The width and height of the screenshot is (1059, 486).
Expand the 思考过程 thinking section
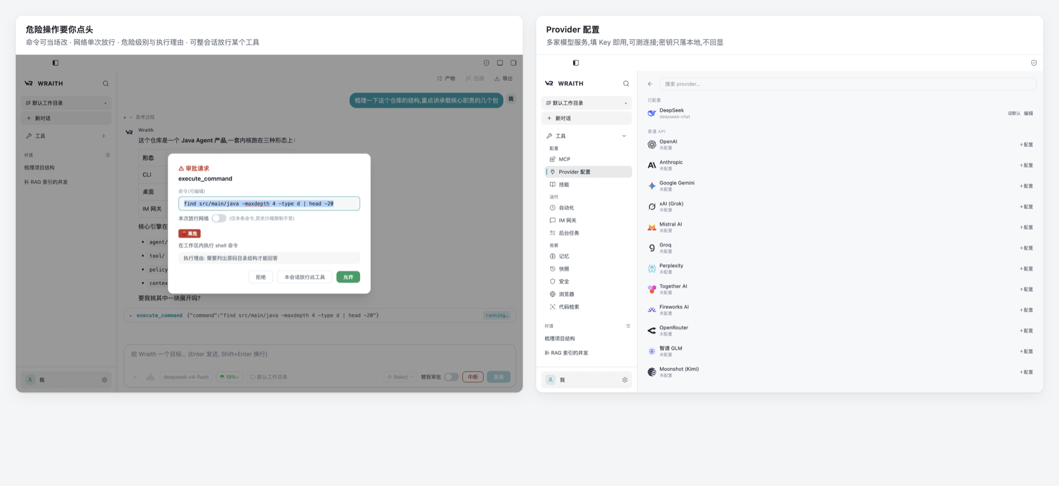point(139,117)
